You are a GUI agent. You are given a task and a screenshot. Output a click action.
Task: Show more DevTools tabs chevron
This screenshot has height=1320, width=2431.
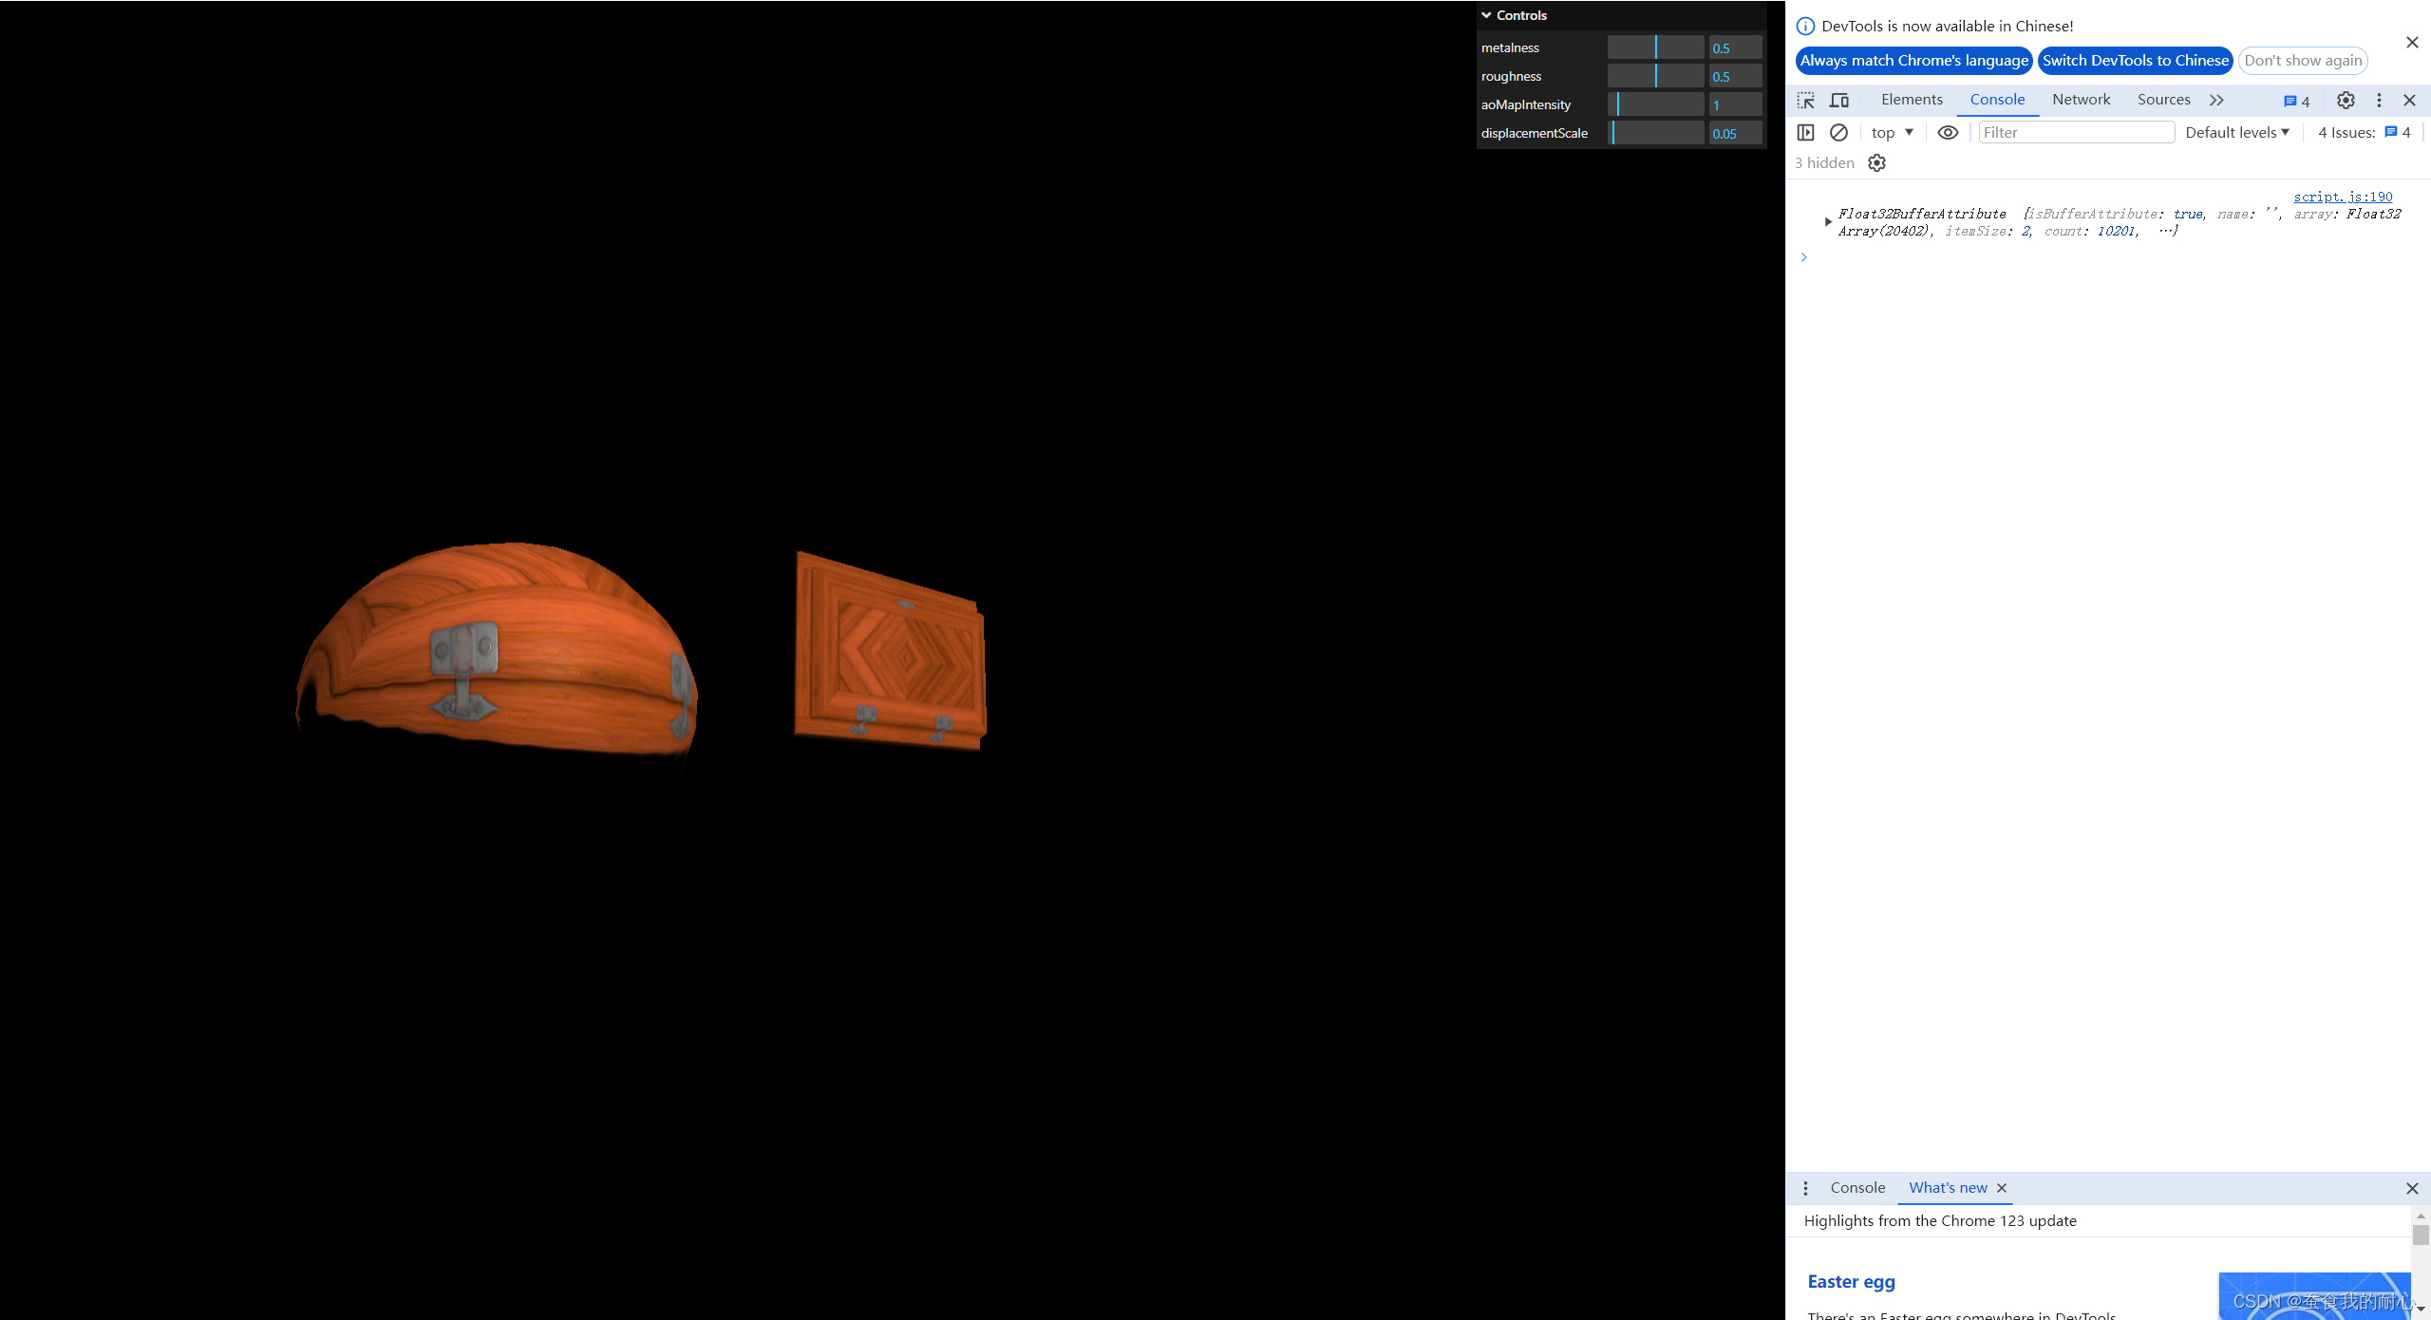coord(2216,100)
